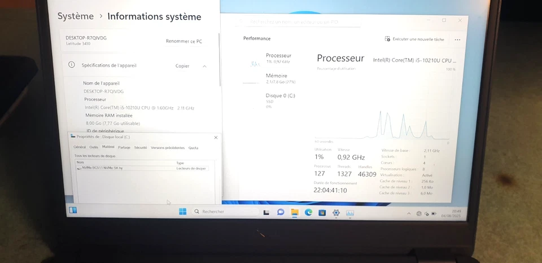
Task: Open the Windows Start menu
Action: [182, 211]
